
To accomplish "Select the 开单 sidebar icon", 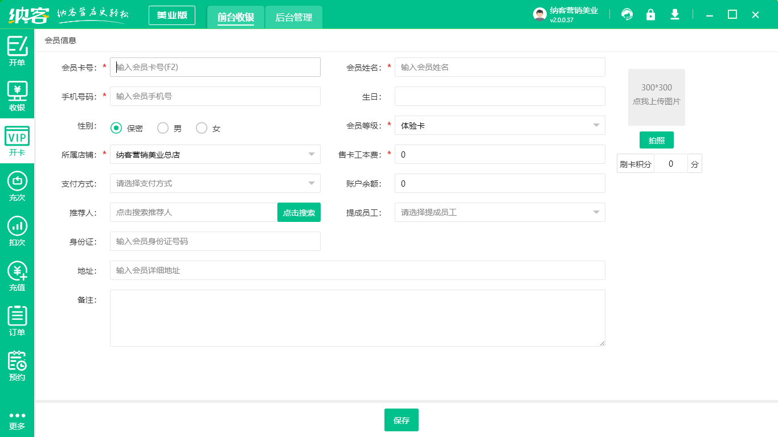I will (x=17, y=50).
